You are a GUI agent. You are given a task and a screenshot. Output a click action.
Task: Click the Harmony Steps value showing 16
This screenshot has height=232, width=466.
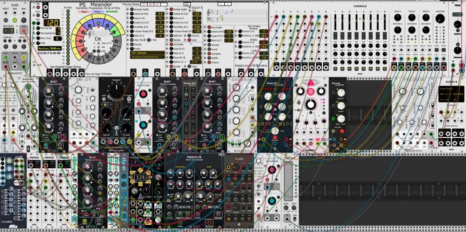[x=160, y=18]
